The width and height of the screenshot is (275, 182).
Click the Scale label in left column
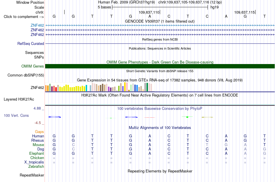point(39,7)
